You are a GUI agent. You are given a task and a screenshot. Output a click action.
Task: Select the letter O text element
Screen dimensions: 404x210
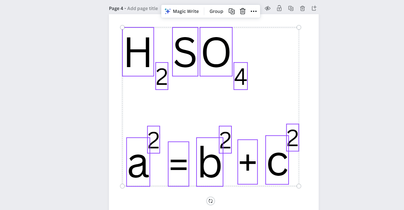216,52
